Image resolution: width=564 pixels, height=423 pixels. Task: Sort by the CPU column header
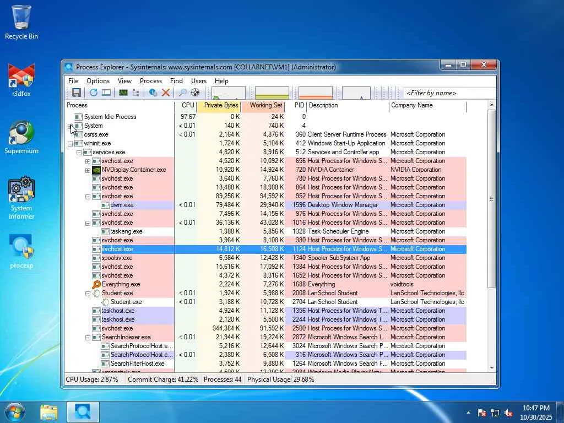(x=186, y=105)
